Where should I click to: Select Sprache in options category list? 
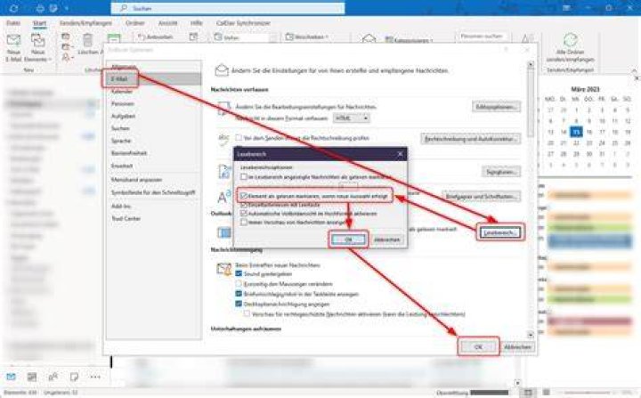tap(153, 141)
